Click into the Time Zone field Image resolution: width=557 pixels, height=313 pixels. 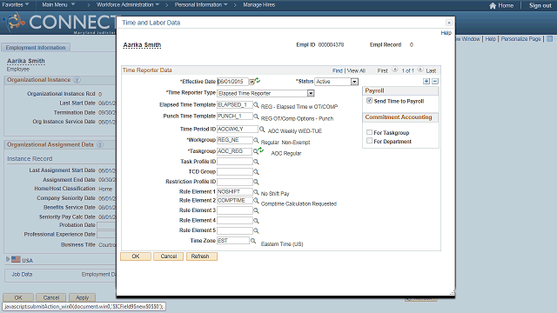[233, 241]
